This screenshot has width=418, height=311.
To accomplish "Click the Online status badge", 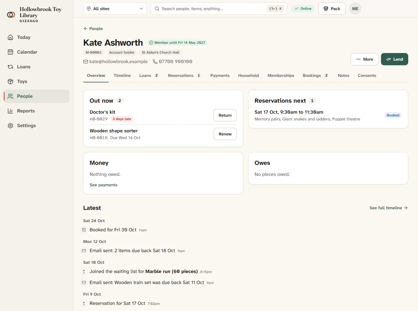I will tap(303, 9).
